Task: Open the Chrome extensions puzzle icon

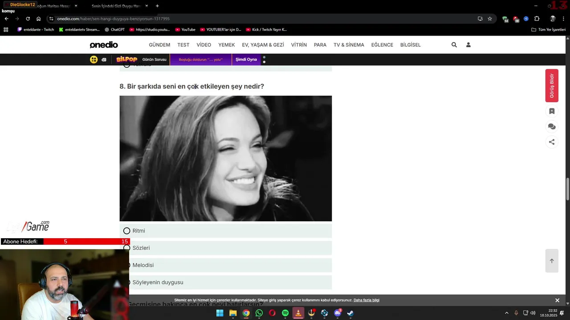Action: [x=537, y=19]
